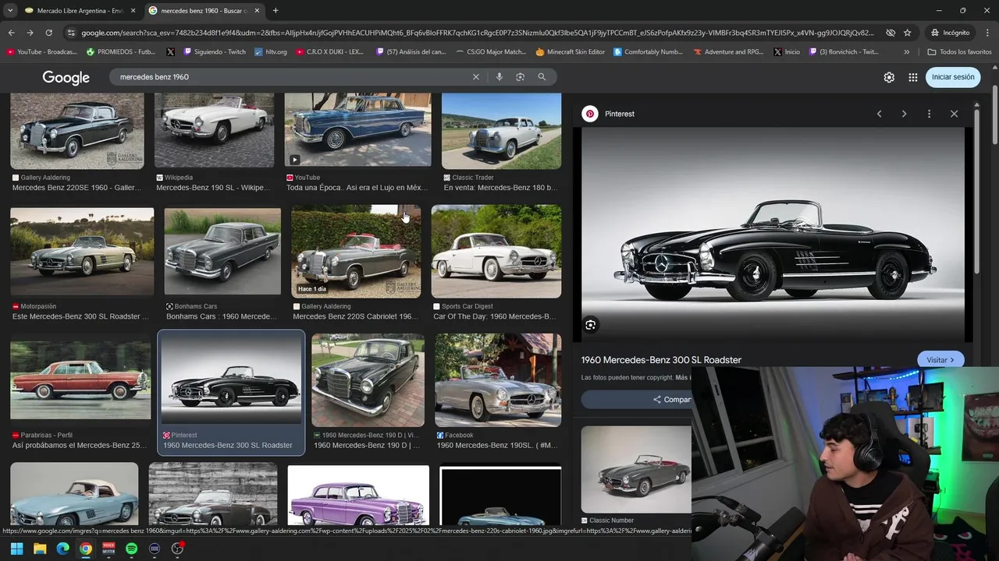Open YouTube Toda una Época thumbnail

357,129
